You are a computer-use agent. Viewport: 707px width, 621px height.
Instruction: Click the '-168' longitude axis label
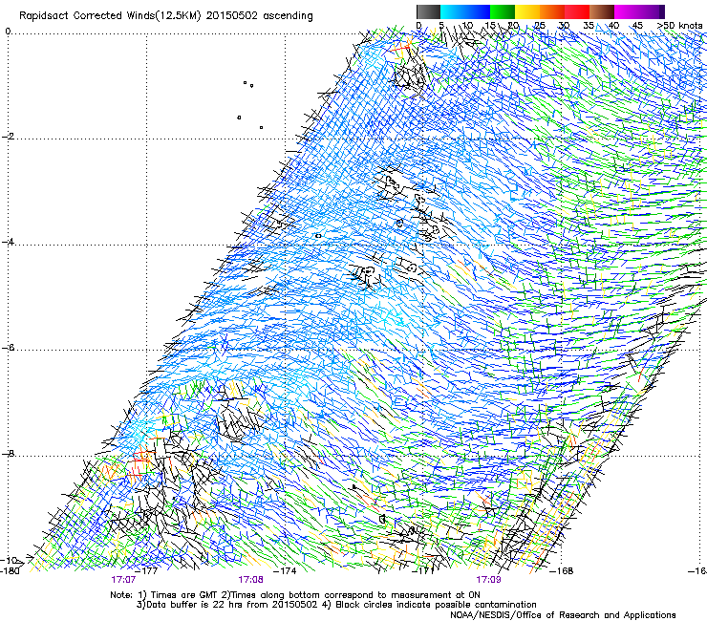pyautogui.click(x=563, y=571)
